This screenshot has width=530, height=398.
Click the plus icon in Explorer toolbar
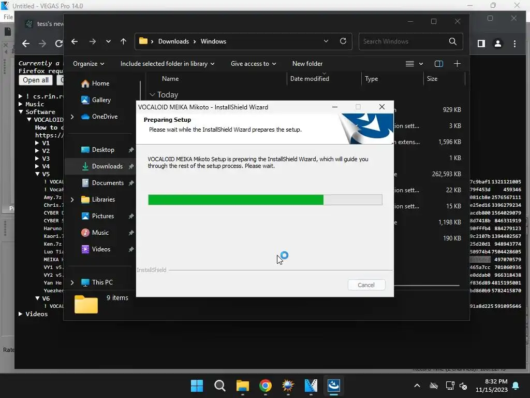click(x=457, y=64)
